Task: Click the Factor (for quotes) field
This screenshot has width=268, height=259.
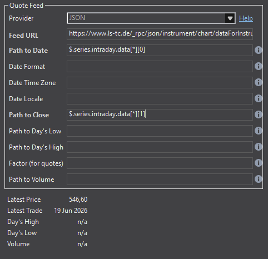Action: (x=160, y=163)
